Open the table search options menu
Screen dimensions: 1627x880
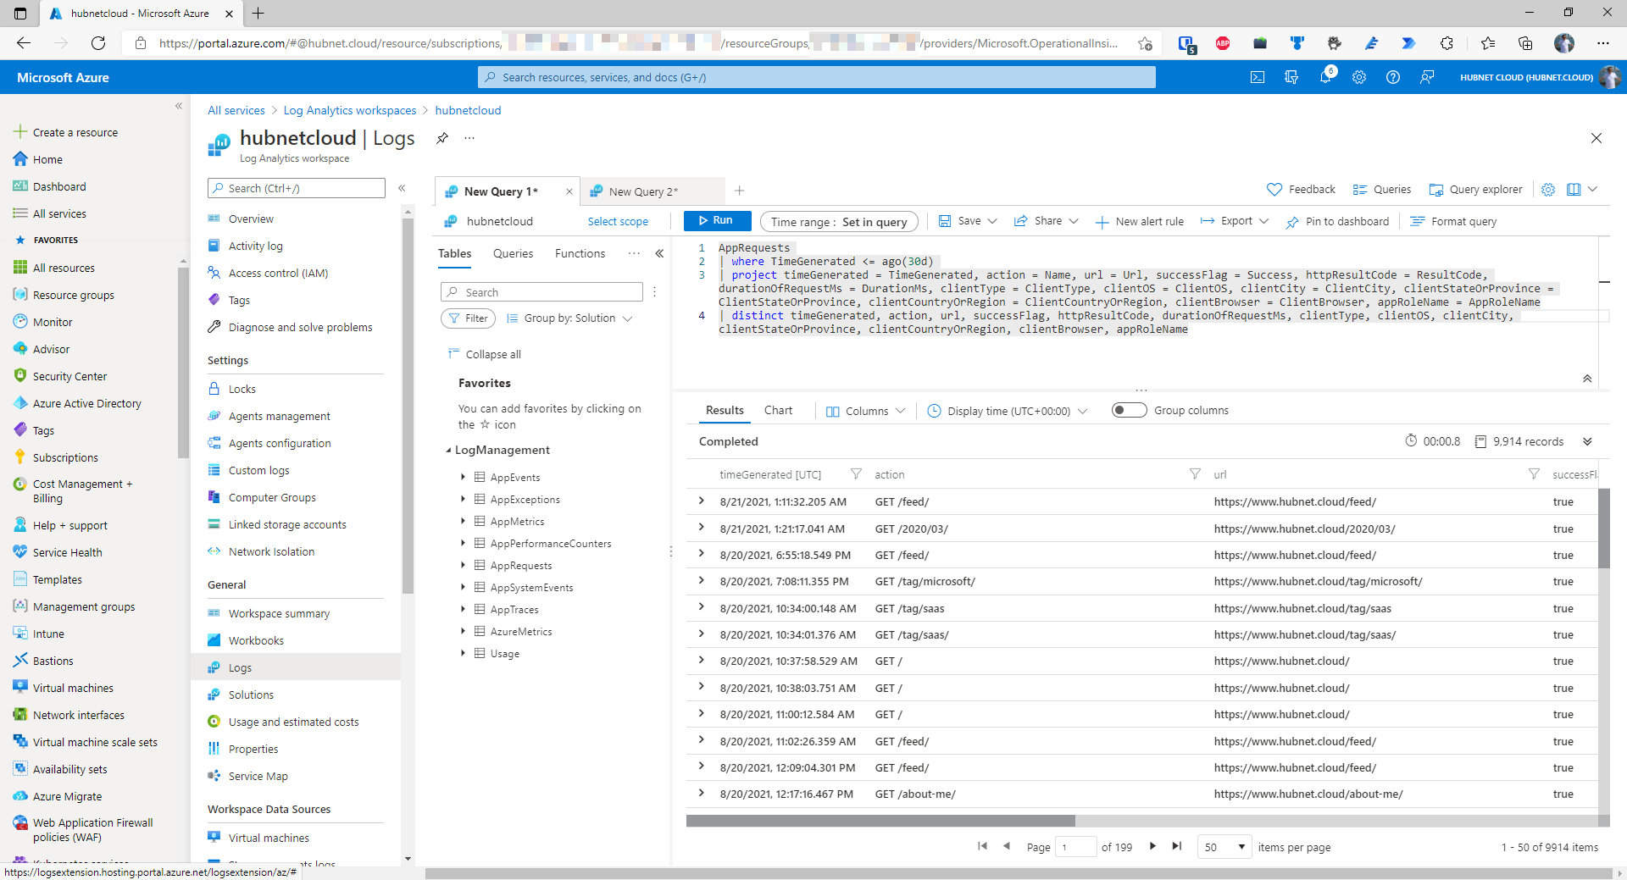click(x=654, y=292)
